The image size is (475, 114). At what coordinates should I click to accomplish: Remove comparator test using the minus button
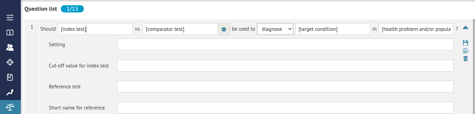(x=224, y=29)
